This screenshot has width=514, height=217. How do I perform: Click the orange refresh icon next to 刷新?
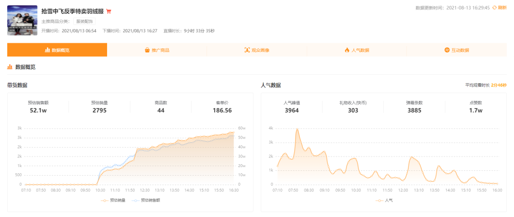[x=494, y=8]
